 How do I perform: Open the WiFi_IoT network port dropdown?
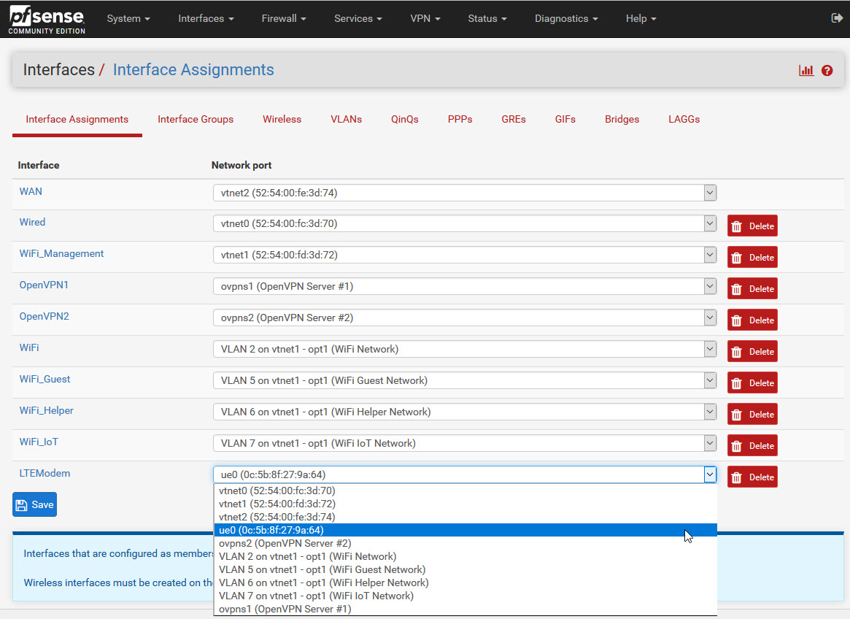(464, 443)
